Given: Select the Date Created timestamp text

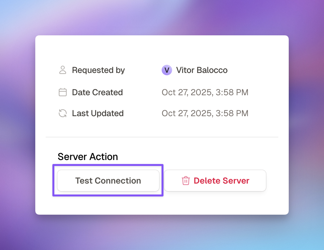Looking at the screenshot, I should click(205, 92).
